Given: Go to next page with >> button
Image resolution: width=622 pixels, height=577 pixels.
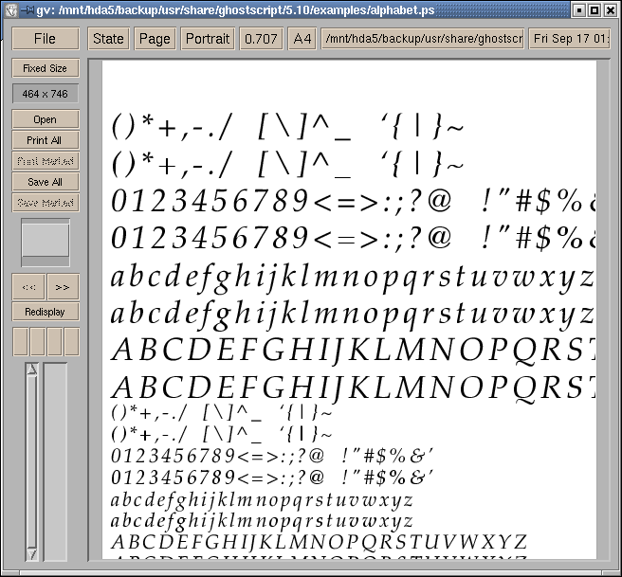Looking at the screenshot, I should point(63,286).
